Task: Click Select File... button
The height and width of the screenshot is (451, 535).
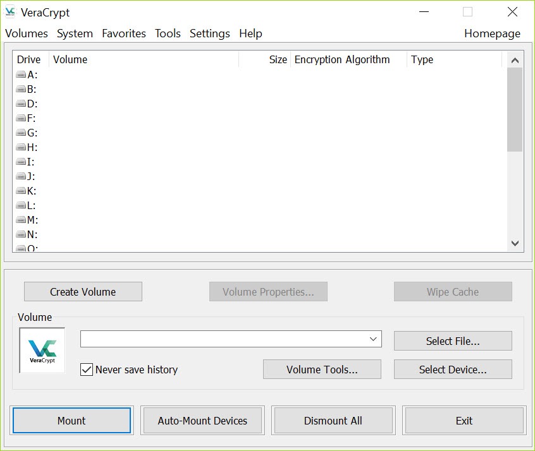Action: coord(453,341)
